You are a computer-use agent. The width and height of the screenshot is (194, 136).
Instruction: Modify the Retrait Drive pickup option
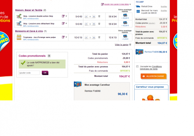click(x=164, y=6)
